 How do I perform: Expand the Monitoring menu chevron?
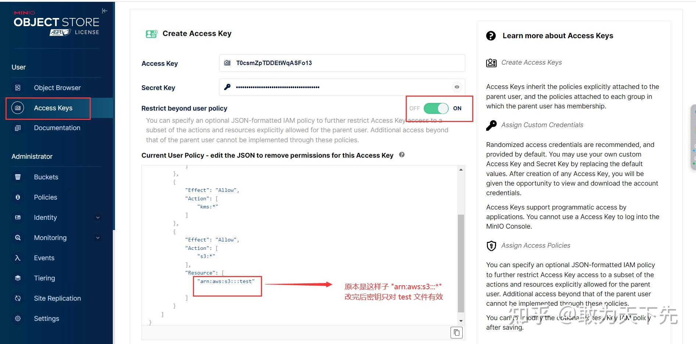coord(98,238)
